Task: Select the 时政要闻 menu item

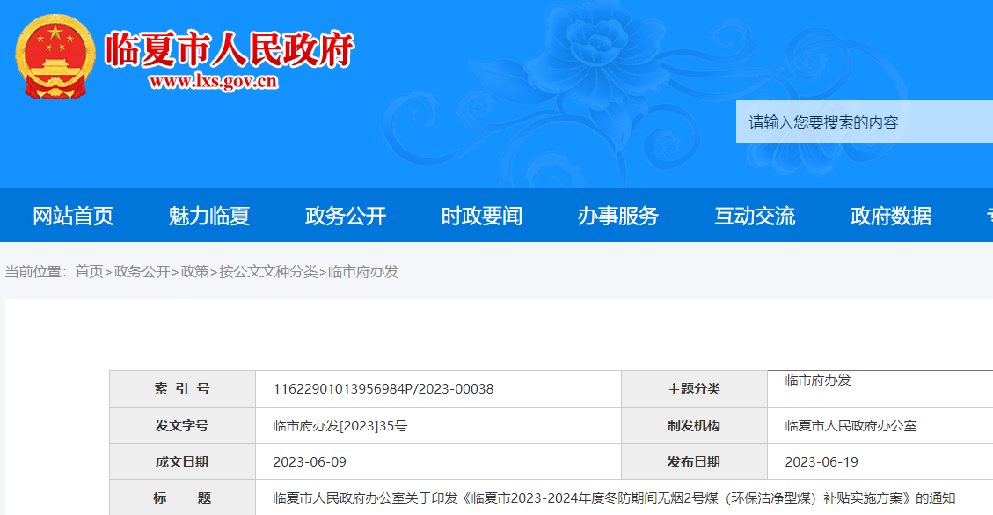Action: click(x=482, y=216)
